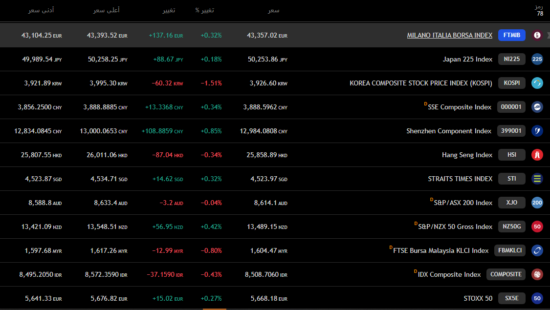
Task: Sort by the تغيير % column header
Action: pyautogui.click(x=205, y=11)
